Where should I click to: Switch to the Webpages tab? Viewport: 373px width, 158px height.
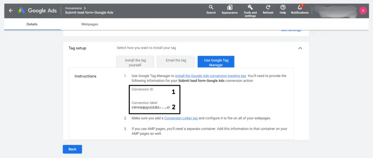[x=90, y=24]
